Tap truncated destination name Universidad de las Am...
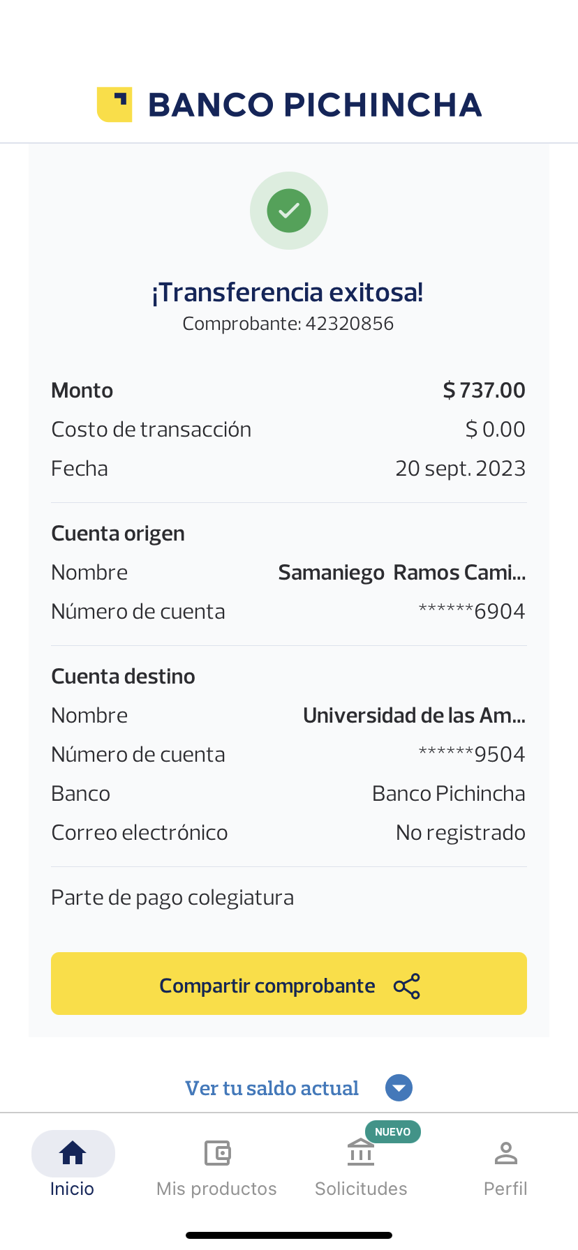The image size is (578, 1250). coord(414,716)
